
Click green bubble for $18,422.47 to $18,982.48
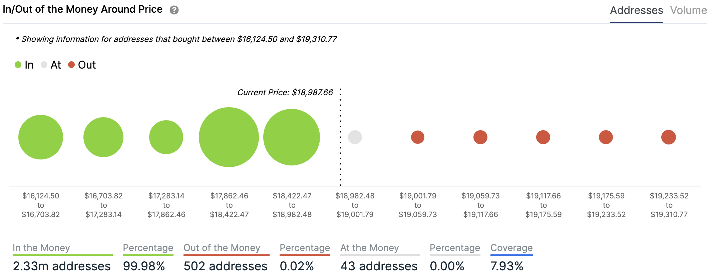292,137
